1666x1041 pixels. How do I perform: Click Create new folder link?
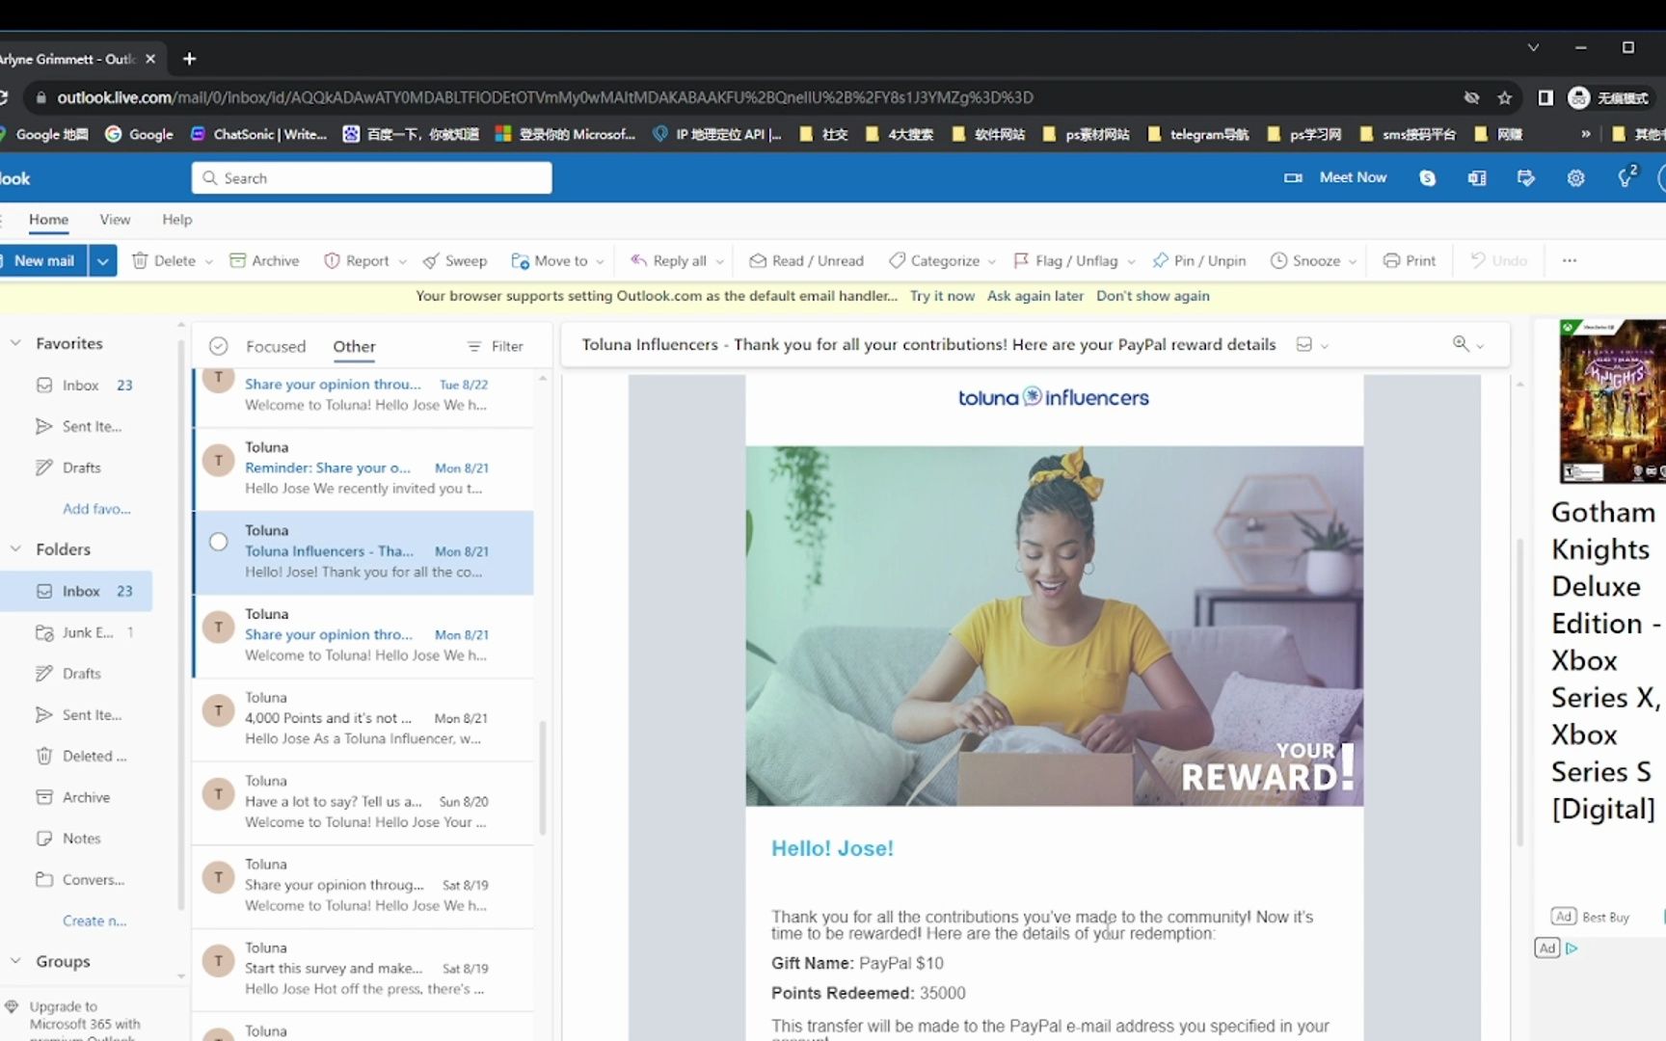pos(94,921)
